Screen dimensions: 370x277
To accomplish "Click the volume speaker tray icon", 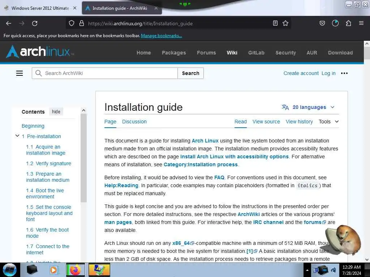I will 334,270.
